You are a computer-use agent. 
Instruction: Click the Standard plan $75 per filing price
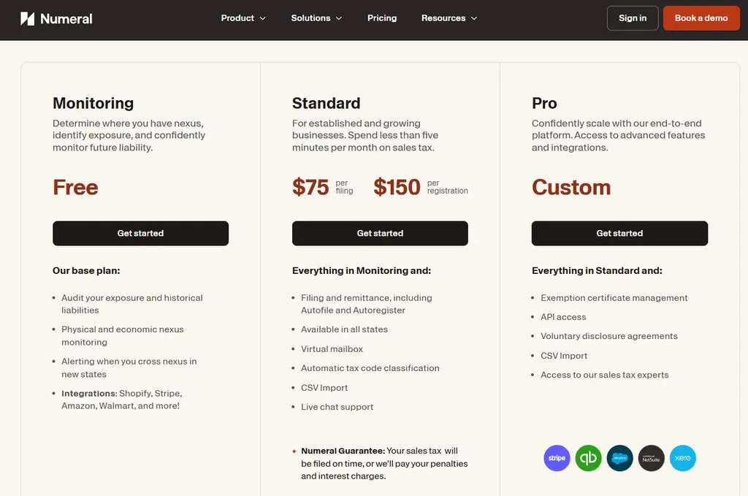coord(311,188)
